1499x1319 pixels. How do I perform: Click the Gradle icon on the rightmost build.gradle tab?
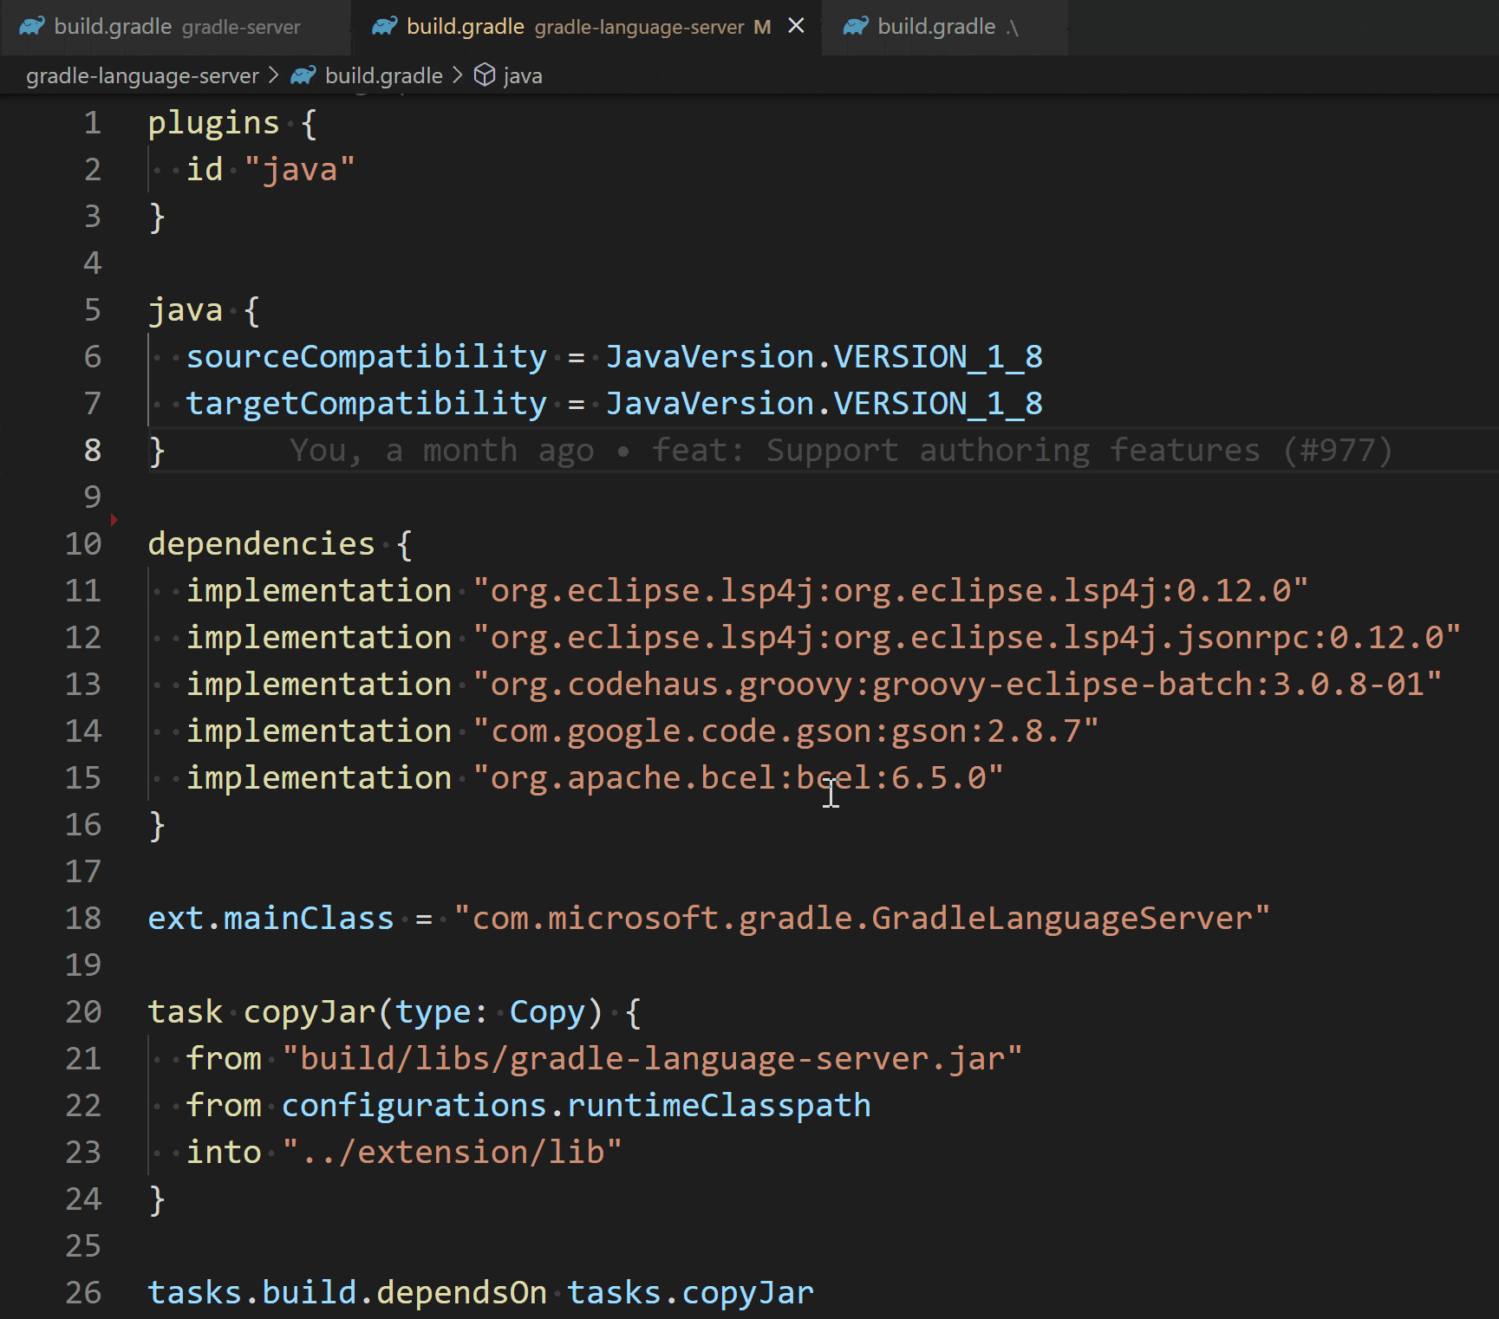[x=854, y=26]
